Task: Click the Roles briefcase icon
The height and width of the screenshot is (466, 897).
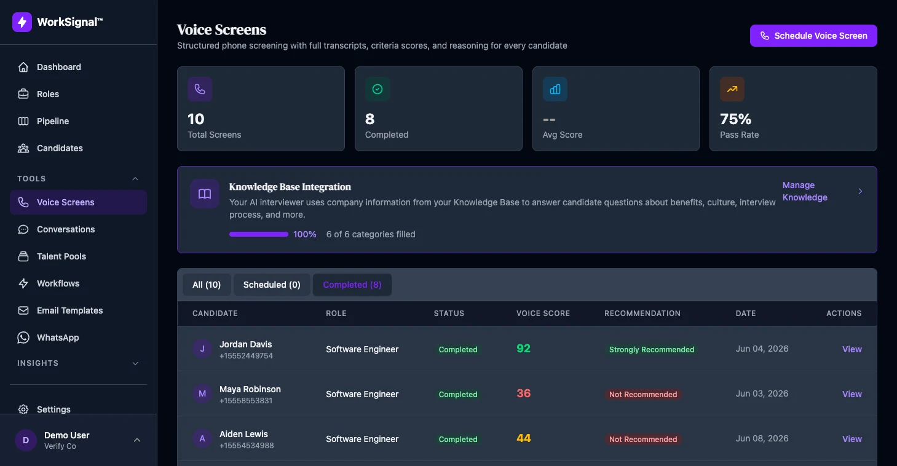Action: pyautogui.click(x=23, y=94)
